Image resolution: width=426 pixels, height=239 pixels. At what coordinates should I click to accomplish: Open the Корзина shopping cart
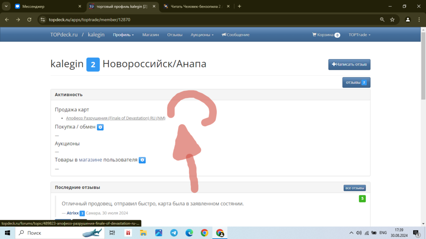pyautogui.click(x=326, y=35)
